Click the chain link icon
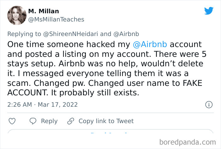 pos(71,121)
